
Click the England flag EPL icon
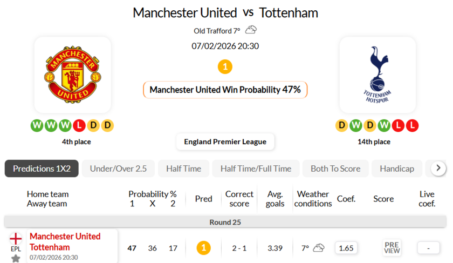[x=16, y=238]
